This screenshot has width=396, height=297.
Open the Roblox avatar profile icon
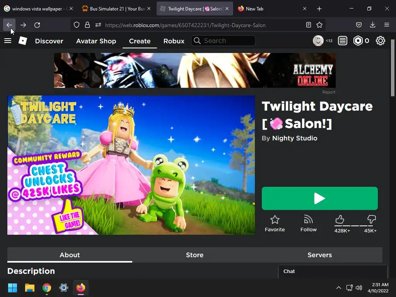tap(318, 41)
